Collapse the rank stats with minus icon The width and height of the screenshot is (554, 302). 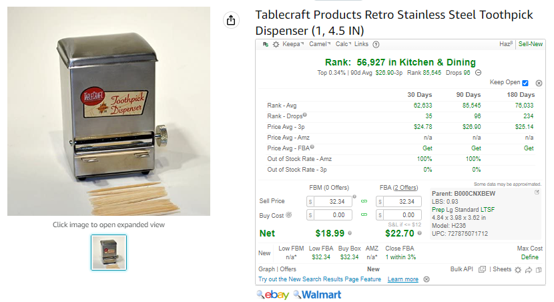[x=478, y=73]
